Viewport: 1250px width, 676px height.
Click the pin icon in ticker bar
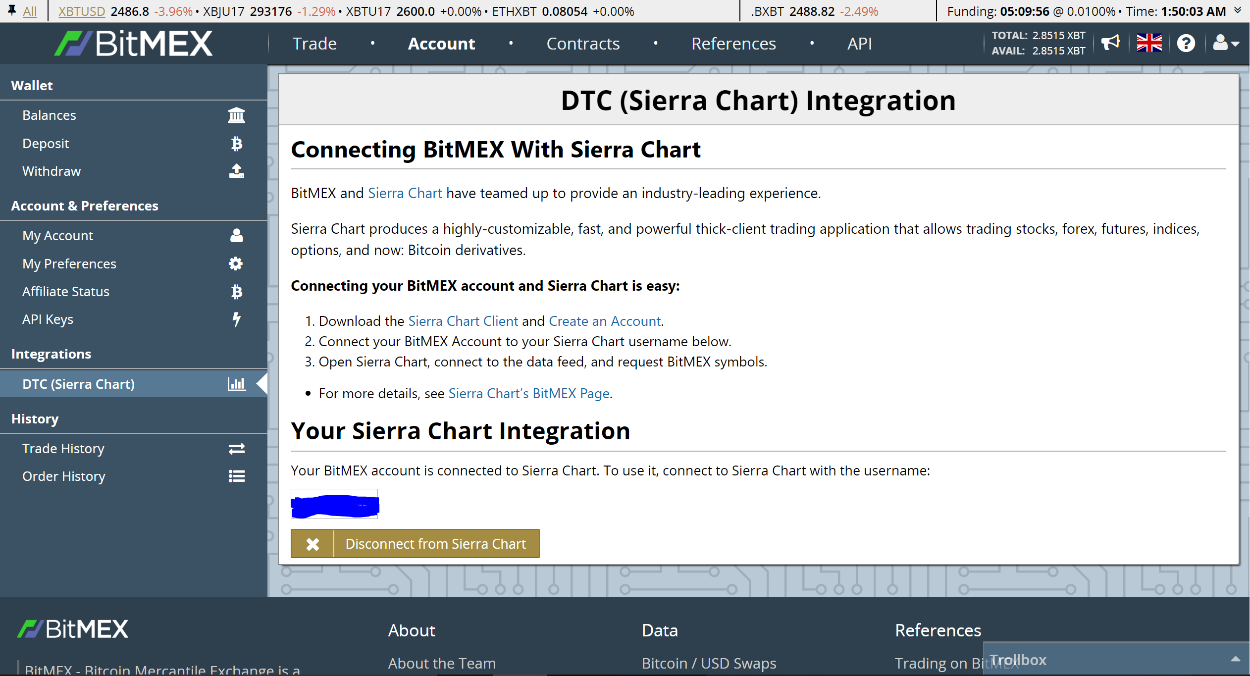[x=12, y=10]
